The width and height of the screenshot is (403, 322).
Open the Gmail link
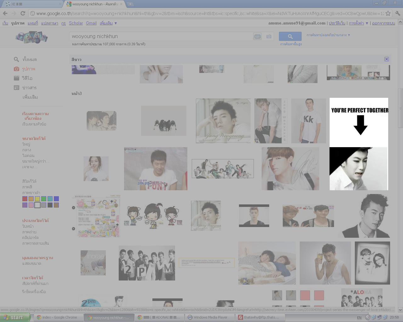(91, 23)
